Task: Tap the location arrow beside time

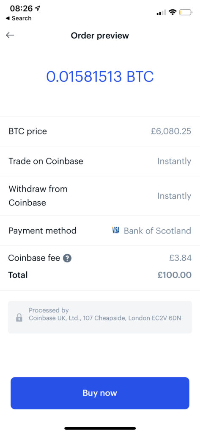Action: [37, 8]
